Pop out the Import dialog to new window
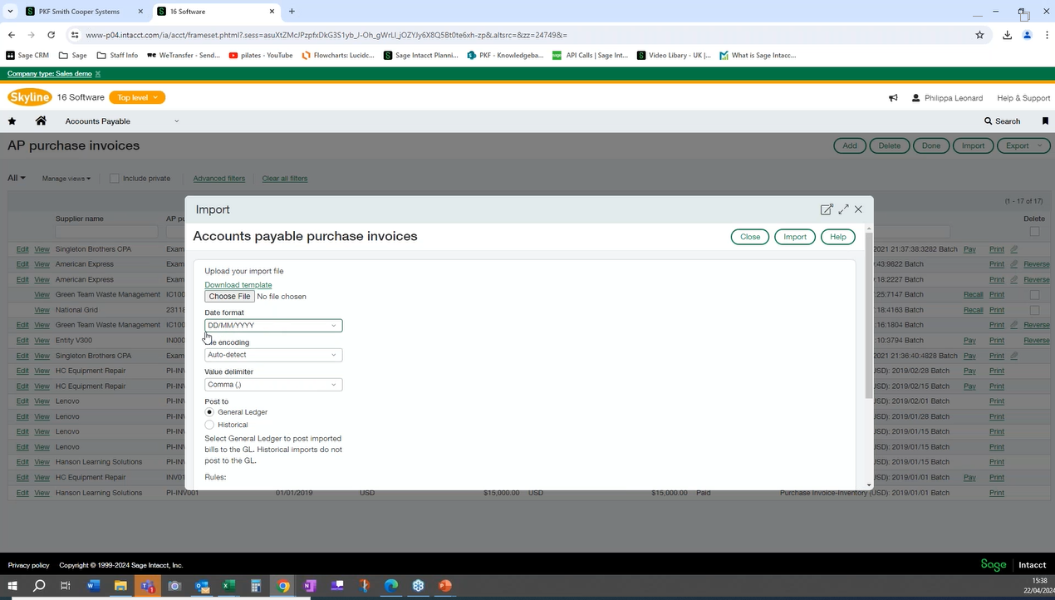The image size is (1055, 600). pos(827,209)
